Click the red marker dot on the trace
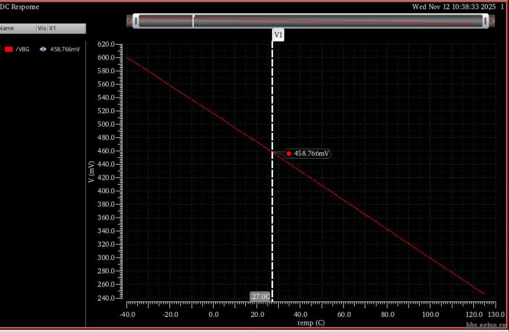Image resolution: width=509 pixels, height=332 pixels. pos(289,153)
